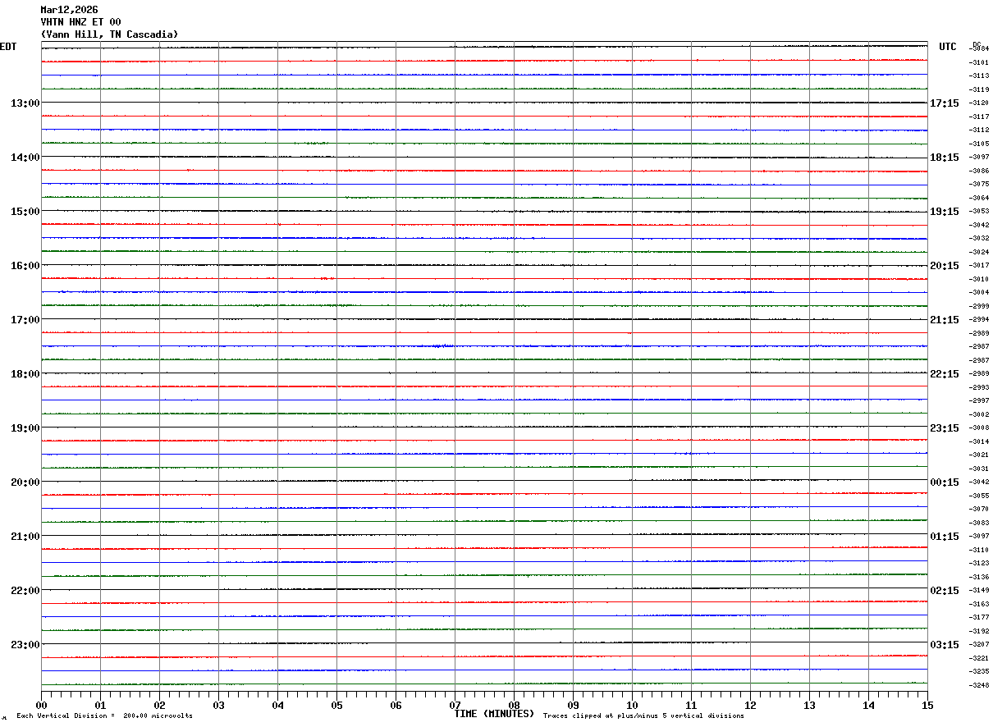Screen dimensions: 993x727
Task: Click minute 00 at axis start
Action: (41, 706)
